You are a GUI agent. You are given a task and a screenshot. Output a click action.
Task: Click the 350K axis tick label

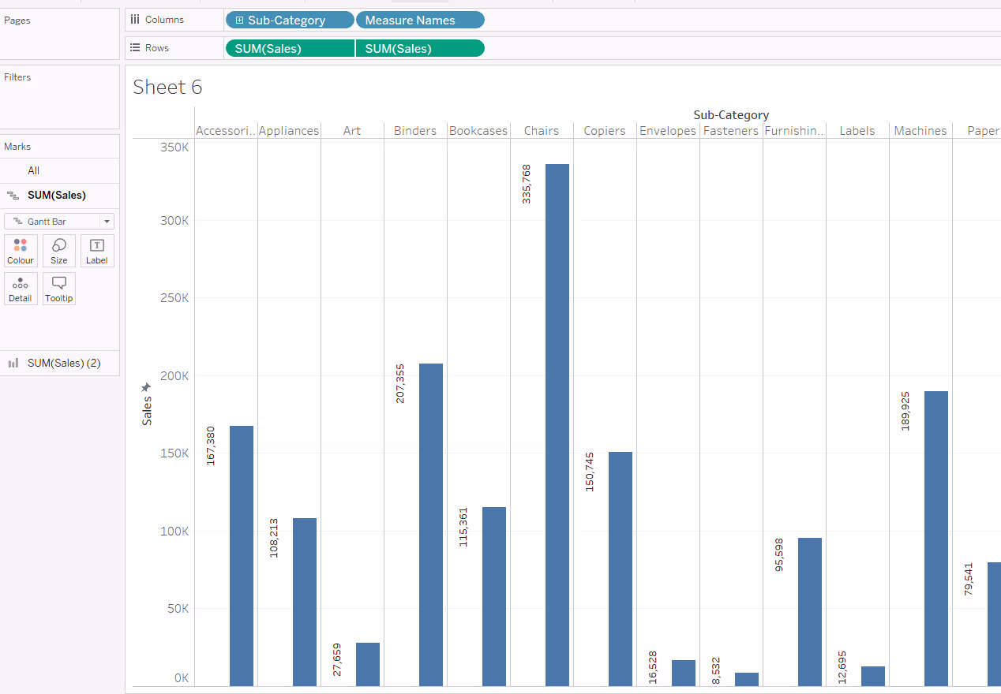[x=174, y=147]
